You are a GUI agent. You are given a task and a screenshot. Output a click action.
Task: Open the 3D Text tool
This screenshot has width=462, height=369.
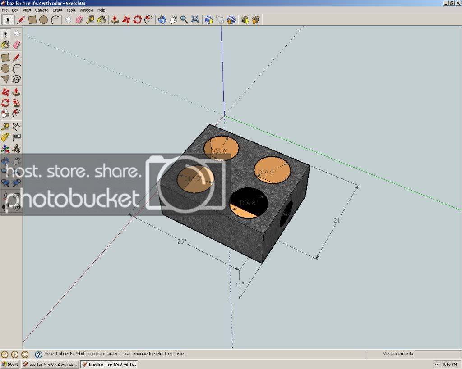coord(17,149)
